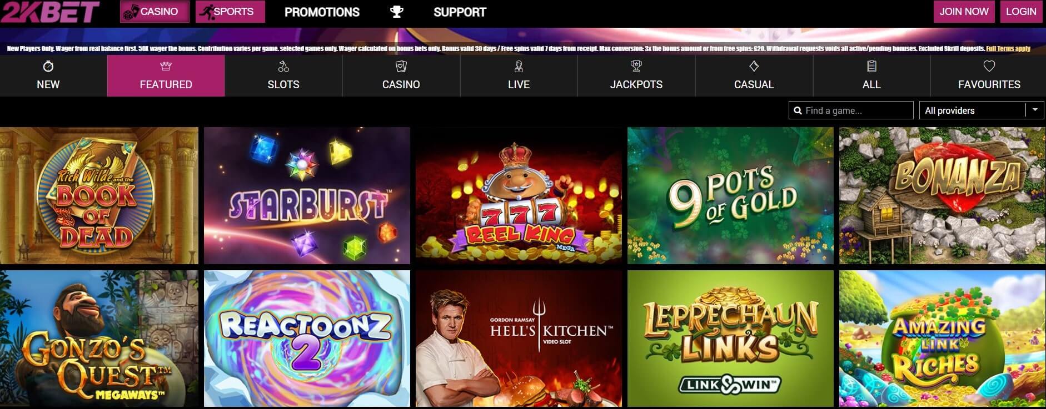Click the clipboard icon above ALL
This screenshot has height=409, width=1046.
871,67
